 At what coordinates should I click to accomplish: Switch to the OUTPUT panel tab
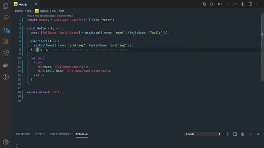click(x=40, y=134)
